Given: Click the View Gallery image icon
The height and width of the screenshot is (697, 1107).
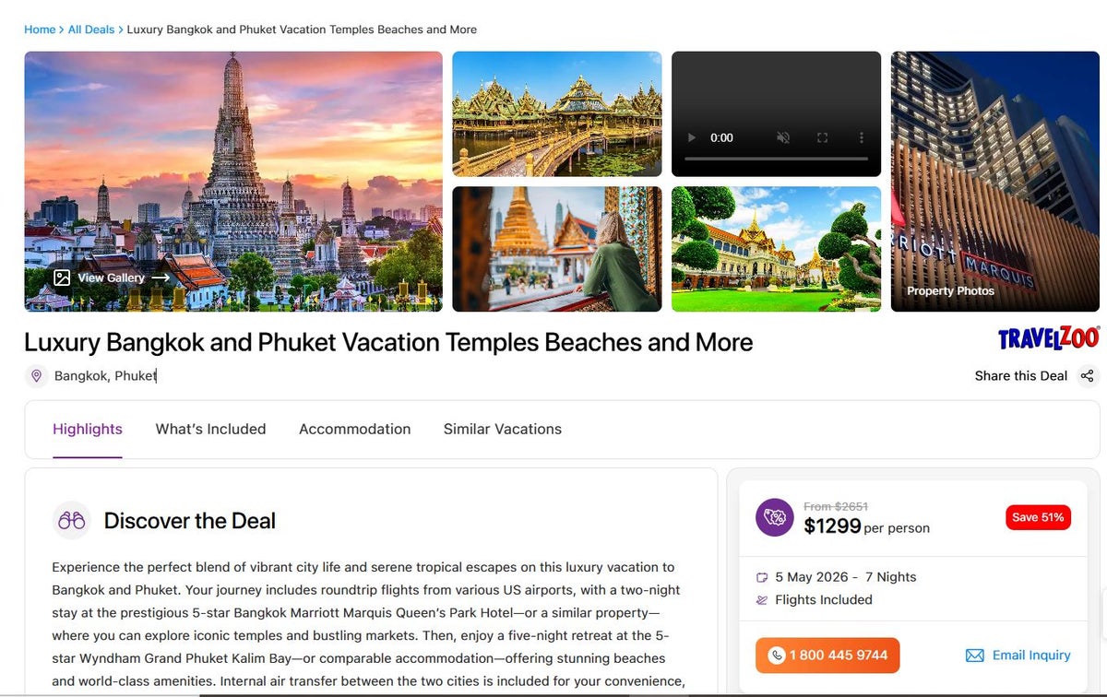Looking at the screenshot, I should coord(62,278).
